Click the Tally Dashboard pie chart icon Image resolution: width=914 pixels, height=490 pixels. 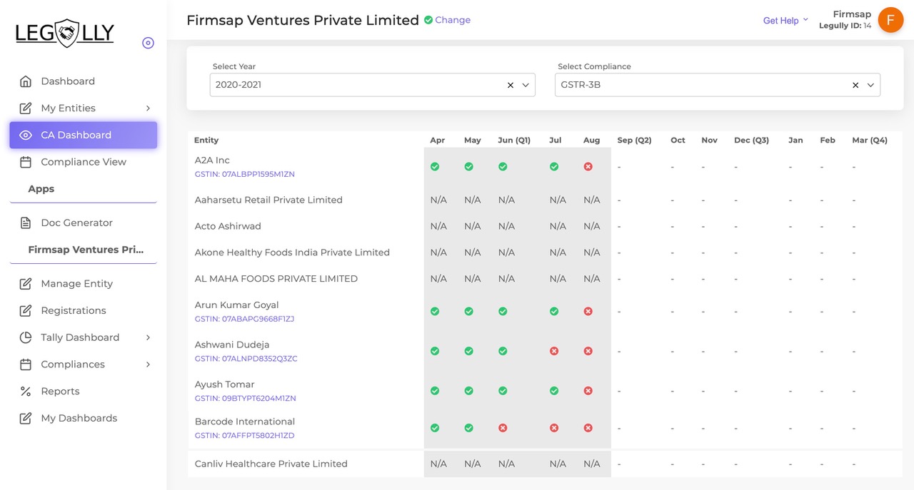click(26, 337)
